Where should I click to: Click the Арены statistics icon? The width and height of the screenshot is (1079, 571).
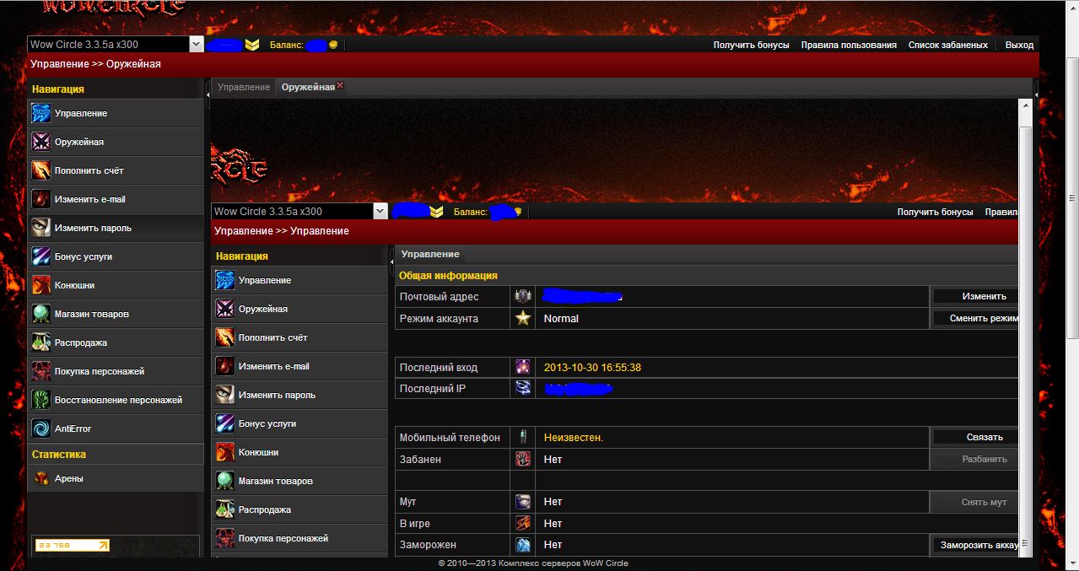(x=40, y=478)
